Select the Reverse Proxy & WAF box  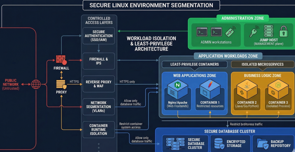tap(99, 84)
